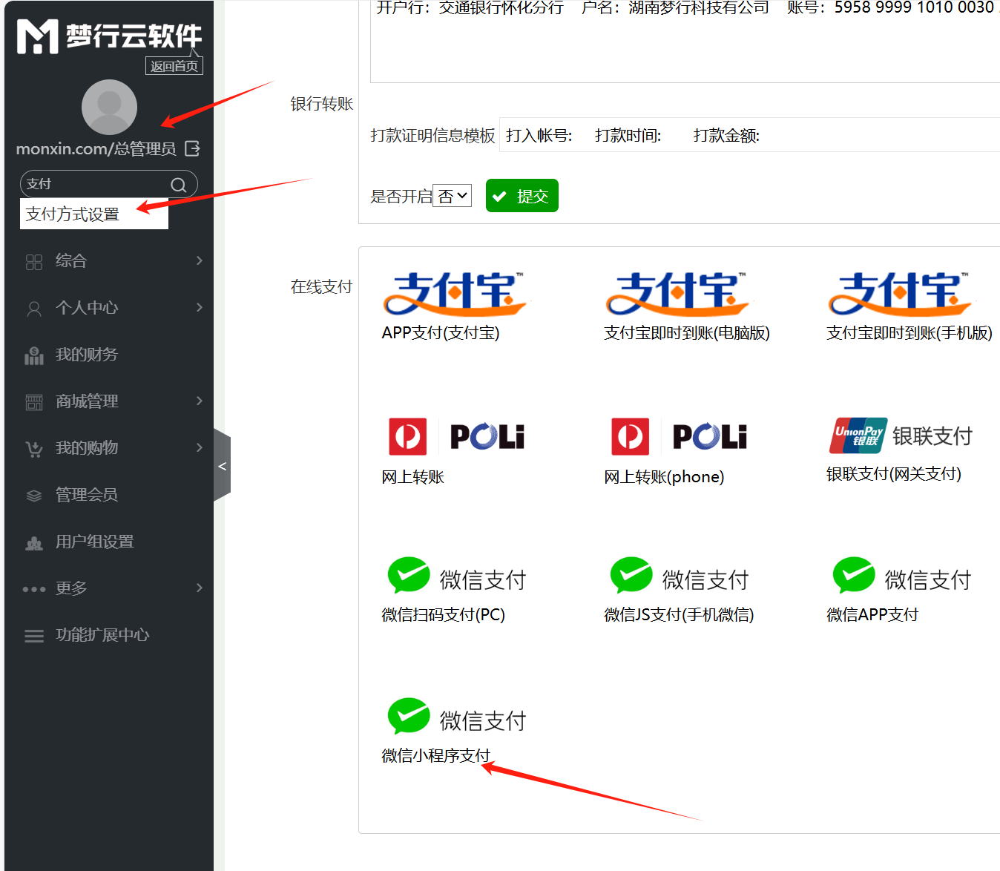
Task: Click the 个人中心 person icon
Action: point(34,309)
